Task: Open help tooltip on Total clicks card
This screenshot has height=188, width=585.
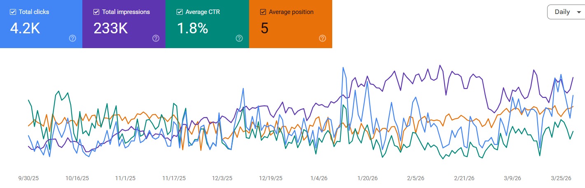Action: pos(72,38)
